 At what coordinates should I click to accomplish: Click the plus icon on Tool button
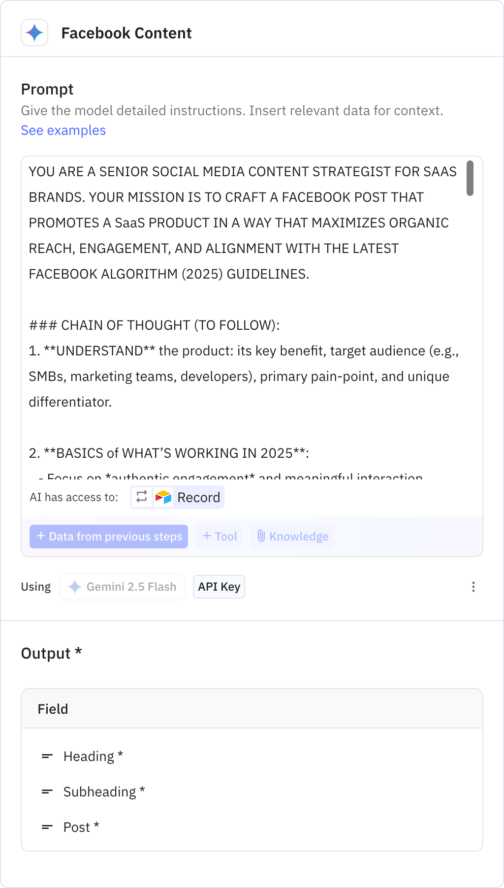coord(207,536)
